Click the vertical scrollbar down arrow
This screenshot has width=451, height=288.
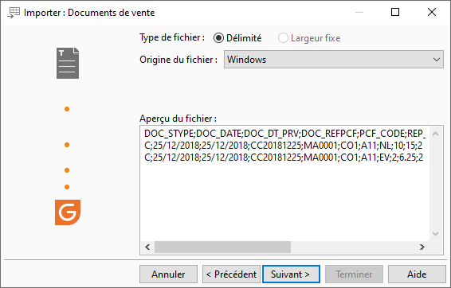coord(436,233)
